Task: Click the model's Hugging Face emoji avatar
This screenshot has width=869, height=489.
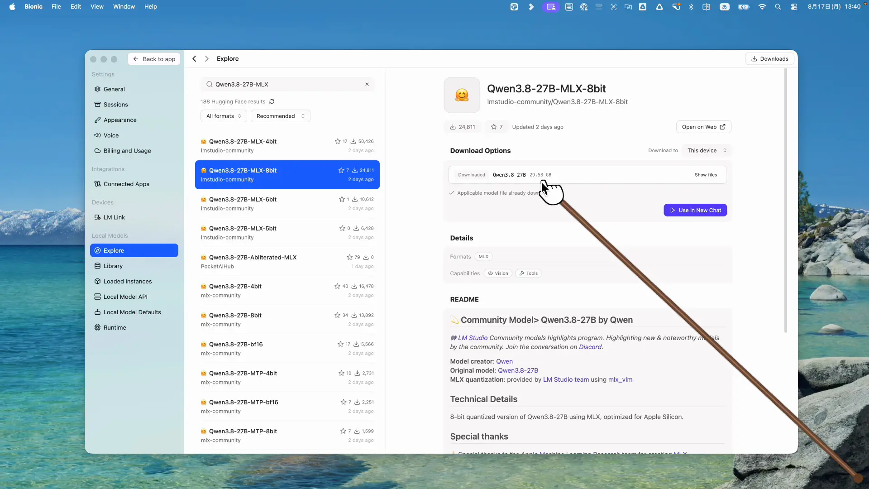Action: (462, 95)
